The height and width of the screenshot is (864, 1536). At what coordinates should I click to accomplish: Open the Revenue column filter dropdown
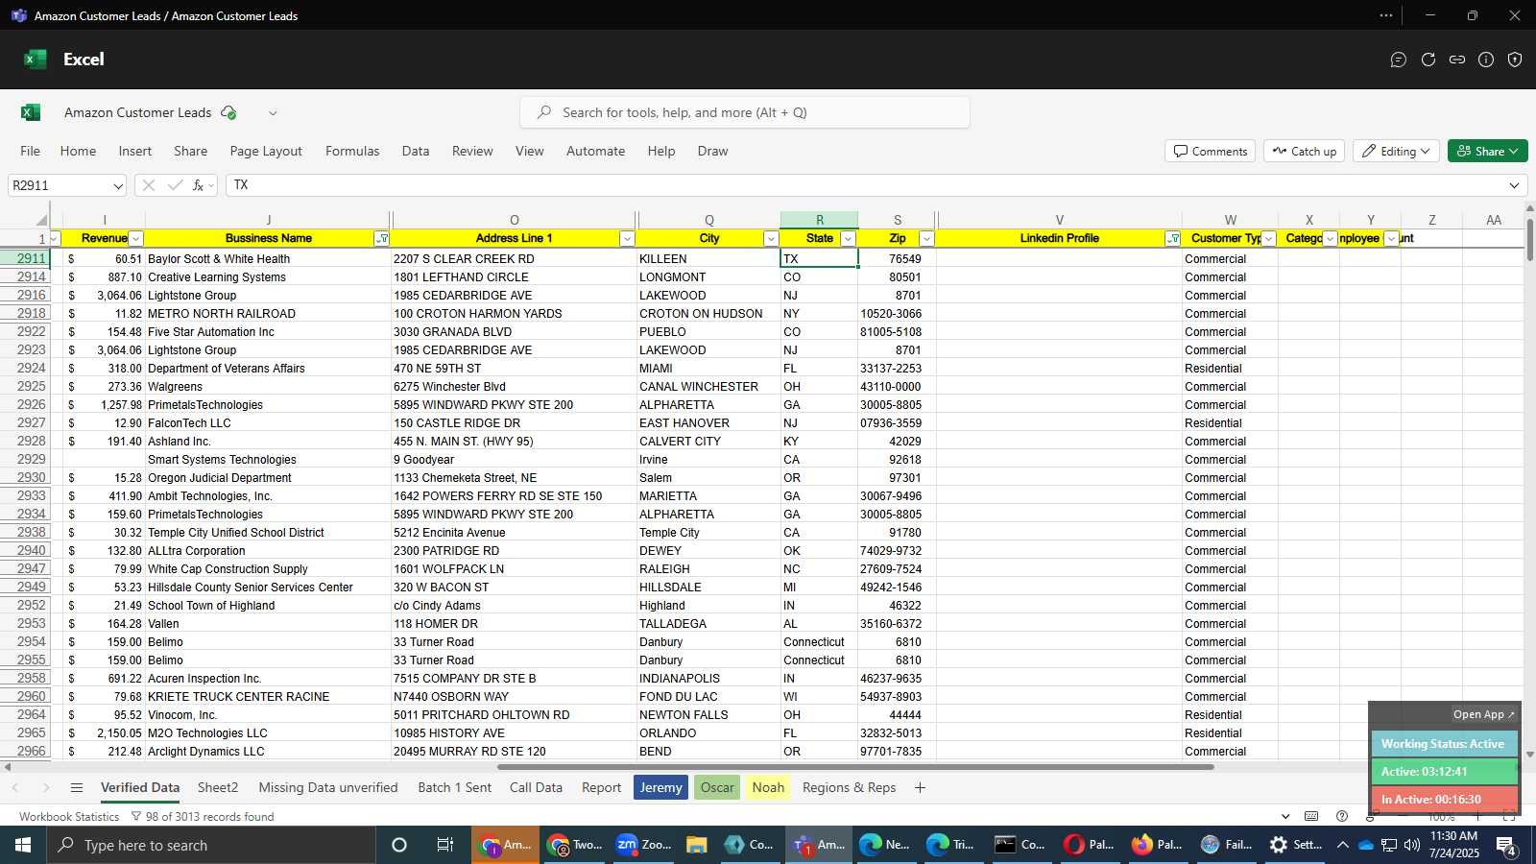[x=135, y=238]
